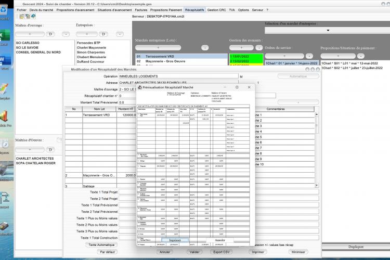Open the Devis du marché menu
390x260 pixels.
coord(41,10)
